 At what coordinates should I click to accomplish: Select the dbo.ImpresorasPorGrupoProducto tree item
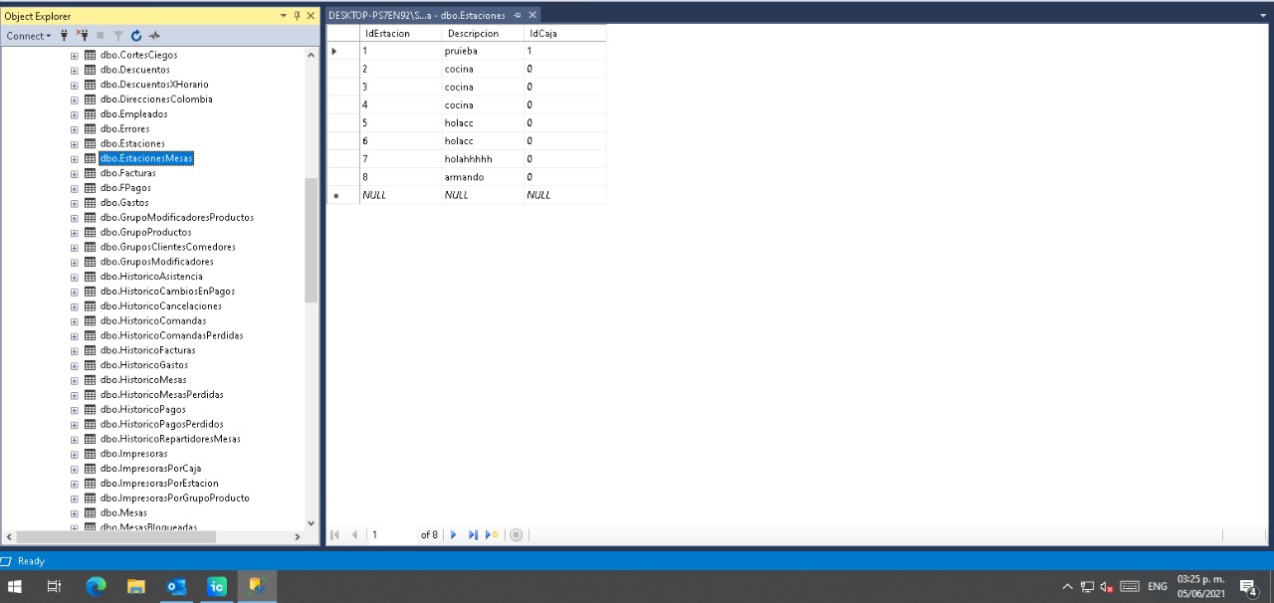click(174, 498)
